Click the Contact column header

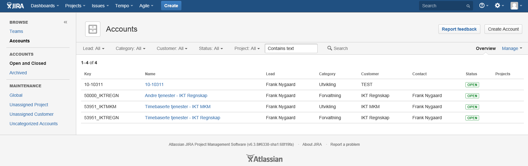click(x=419, y=74)
